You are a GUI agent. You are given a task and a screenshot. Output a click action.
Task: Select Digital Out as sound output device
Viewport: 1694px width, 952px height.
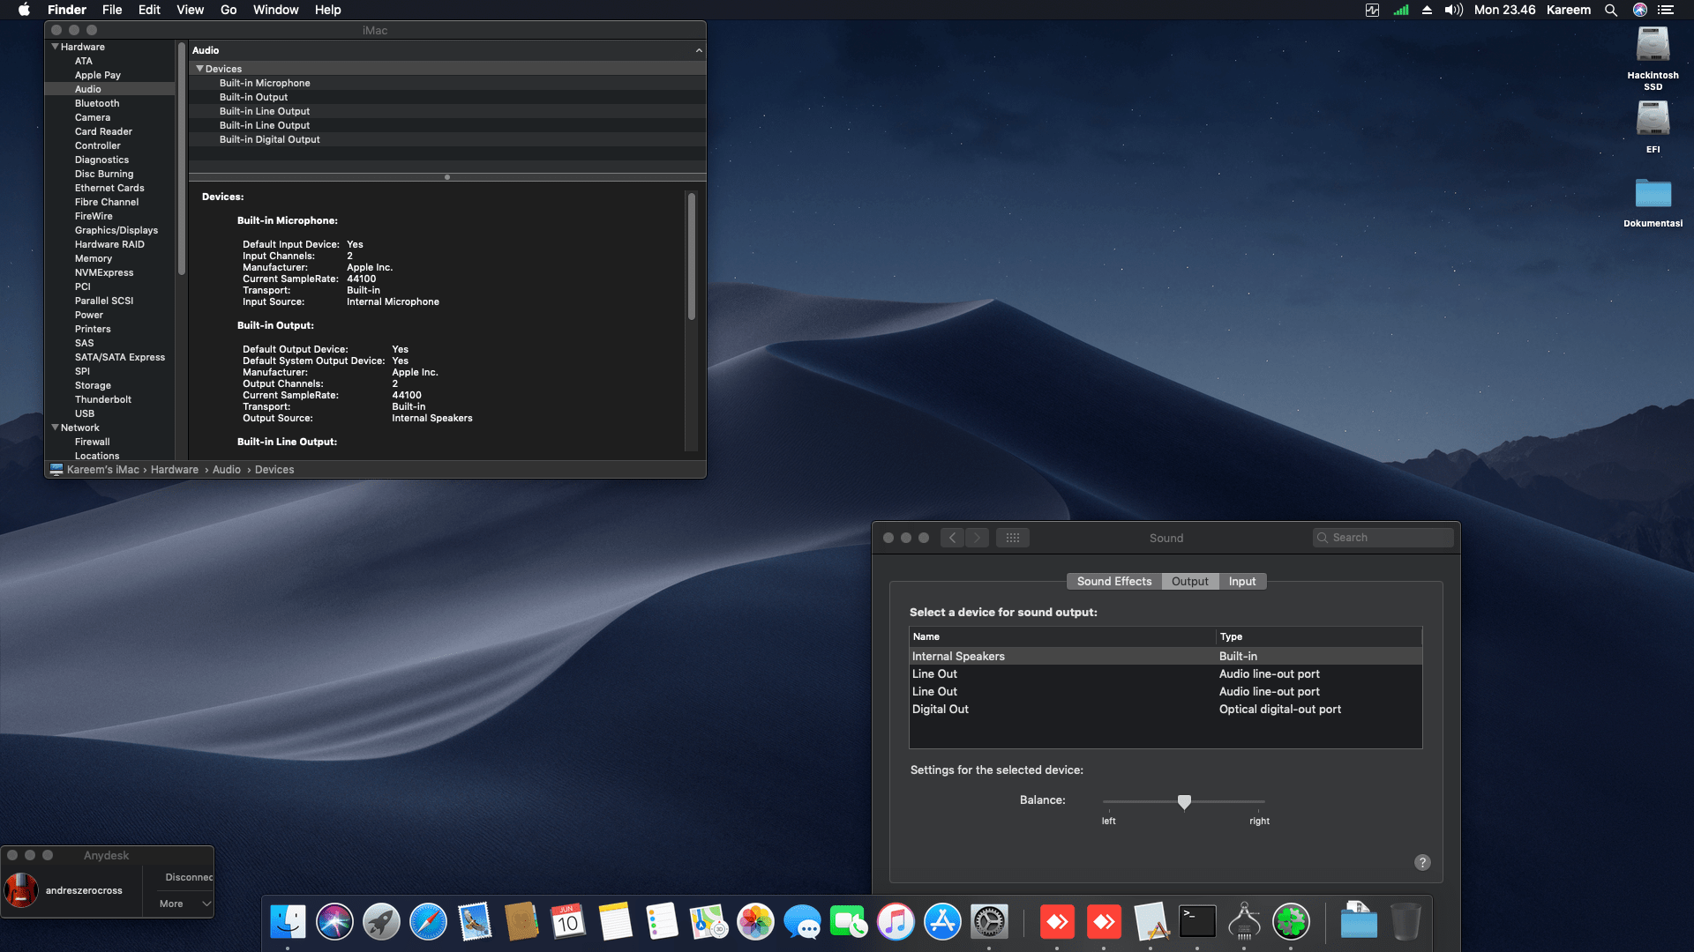pyautogui.click(x=940, y=709)
